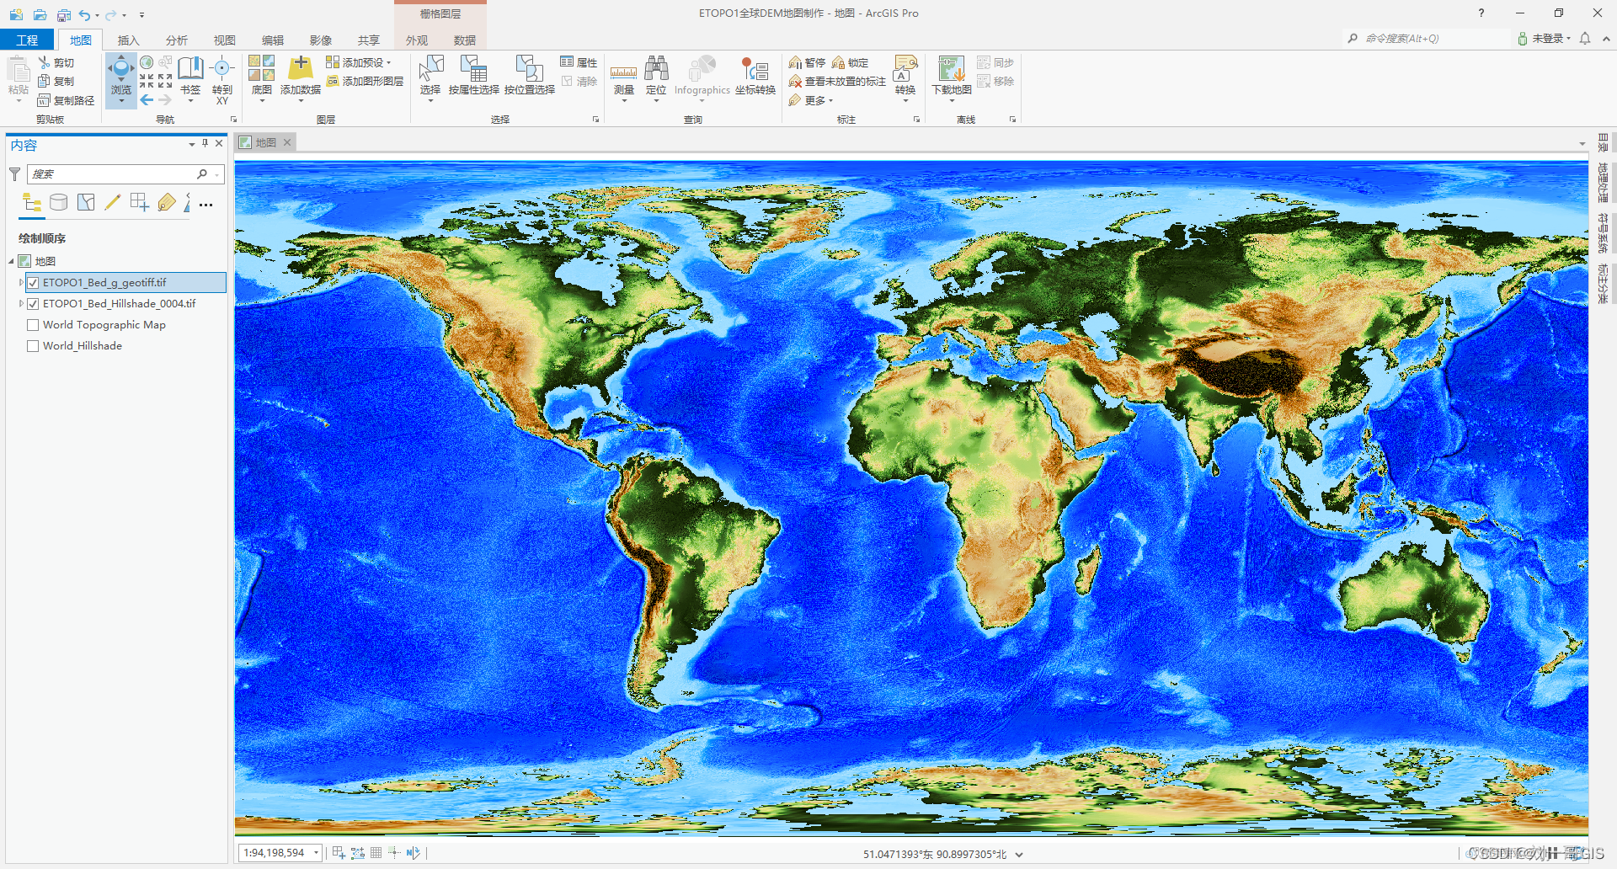Open the Appearance (外观) raster layer tab
The width and height of the screenshot is (1617, 869).
[417, 40]
